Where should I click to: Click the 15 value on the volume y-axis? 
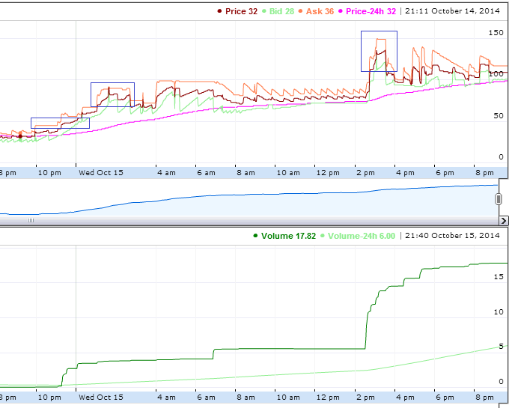coord(499,277)
